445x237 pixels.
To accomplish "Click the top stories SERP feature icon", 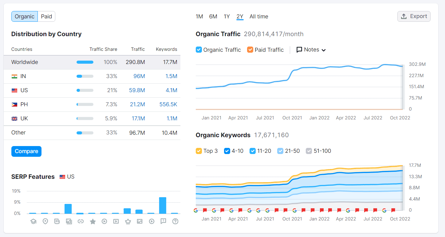I will click(57, 221).
